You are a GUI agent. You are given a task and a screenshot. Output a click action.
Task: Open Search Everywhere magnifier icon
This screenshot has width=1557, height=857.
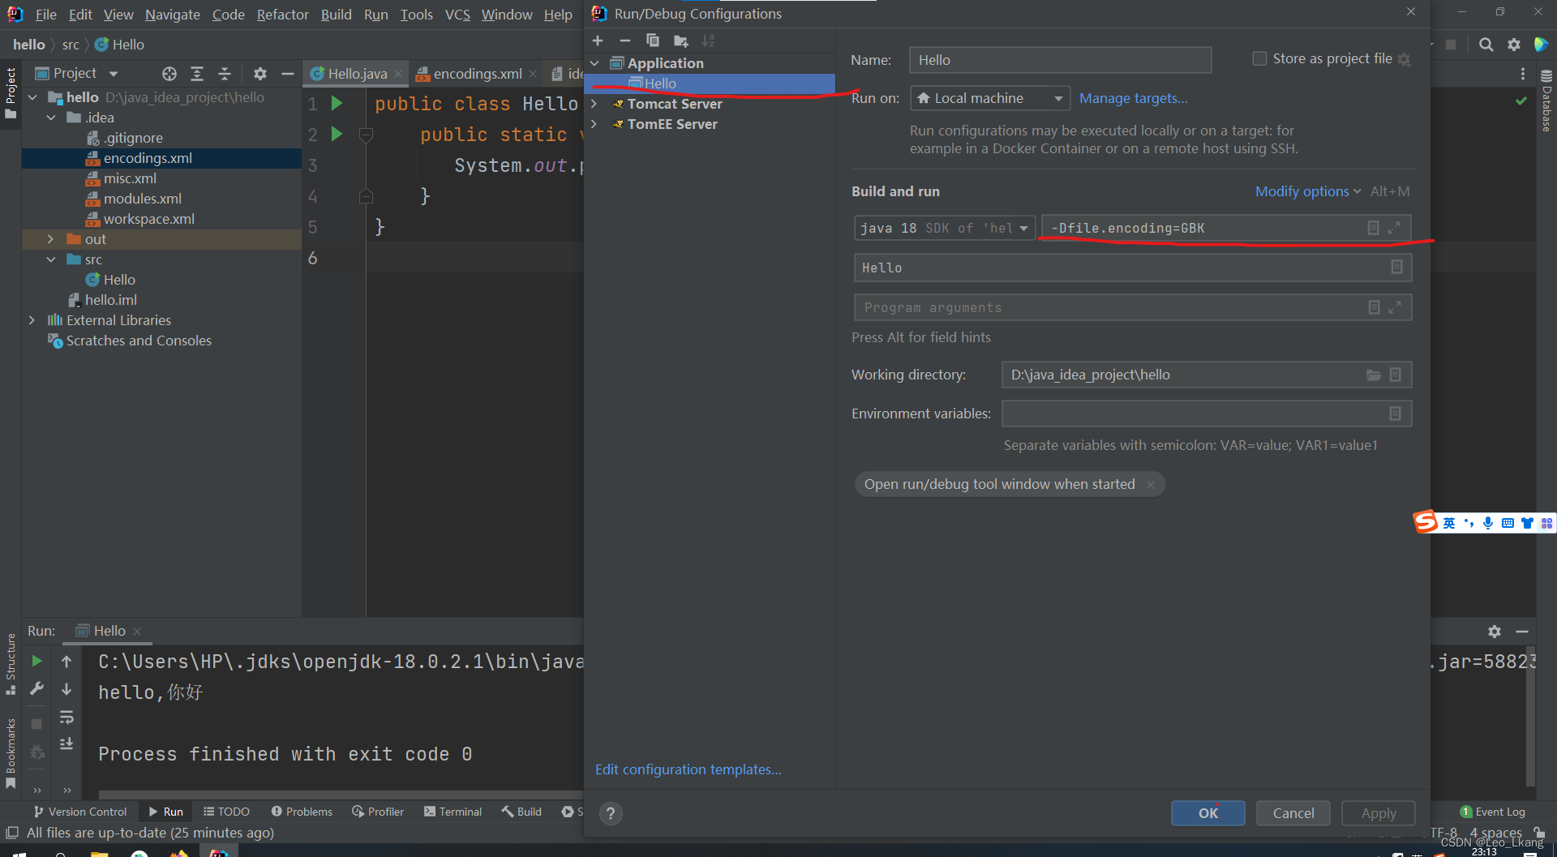point(1486,45)
